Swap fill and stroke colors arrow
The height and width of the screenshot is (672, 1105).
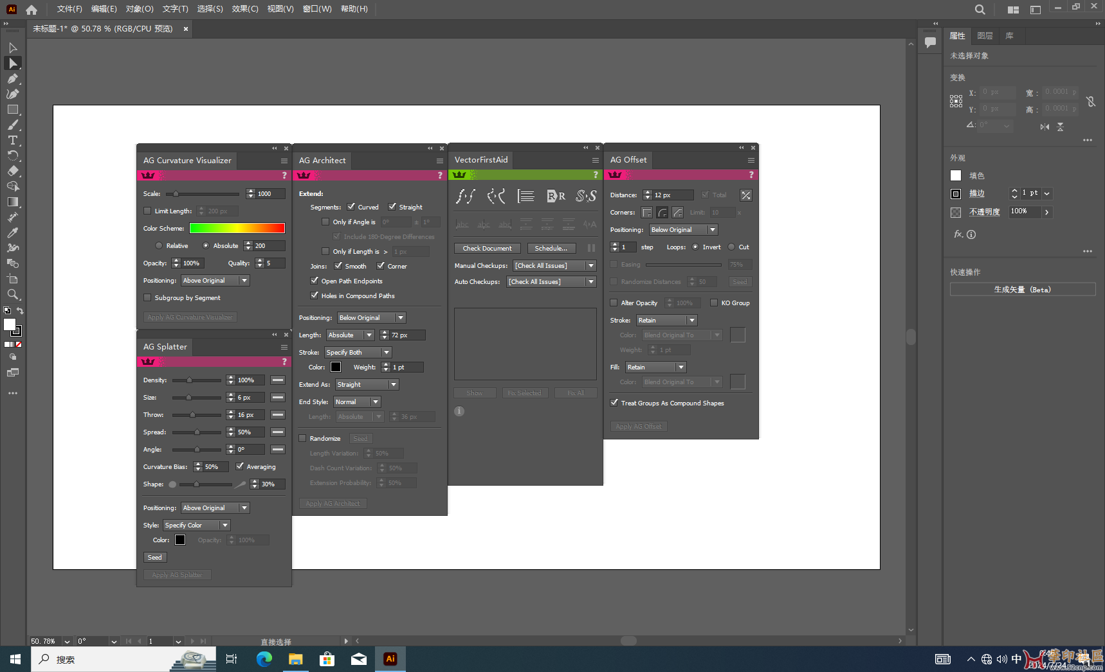tap(20, 311)
